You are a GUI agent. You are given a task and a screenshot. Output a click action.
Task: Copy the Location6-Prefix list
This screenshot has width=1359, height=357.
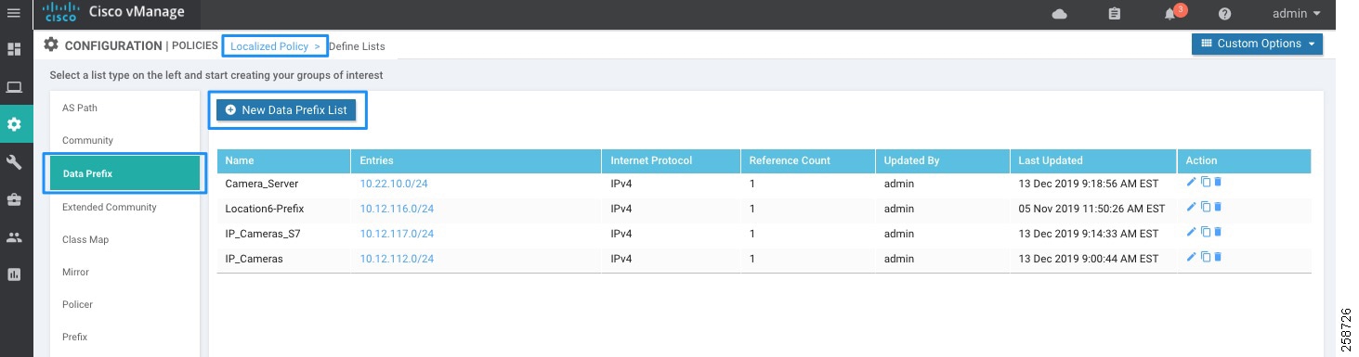pos(1205,208)
